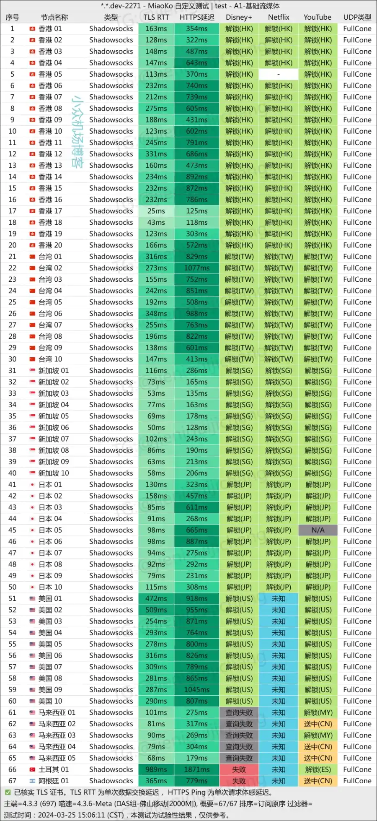Click the Argentina flag beside 阿根廷 01
The width and height of the screenshot is (377, 821).
click(32, 781)
